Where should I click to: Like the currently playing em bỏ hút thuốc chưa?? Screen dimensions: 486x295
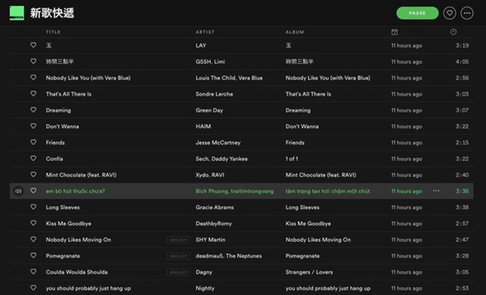[x=33, y=191]
